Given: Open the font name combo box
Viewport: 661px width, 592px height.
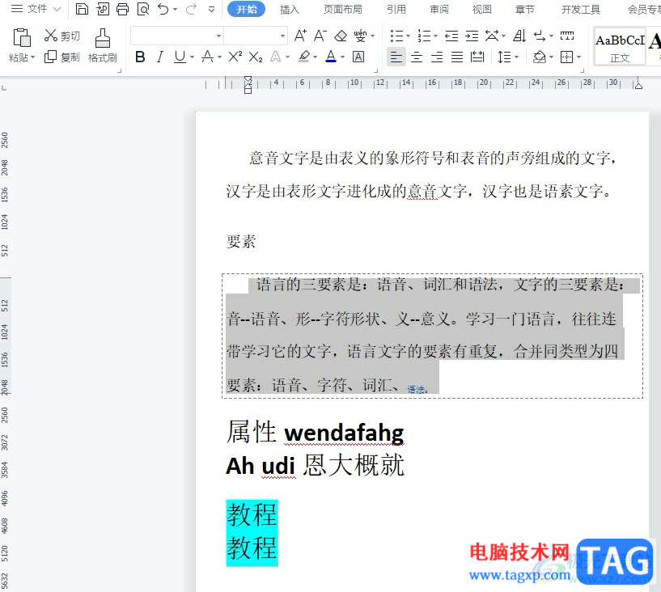Looking at the screenshot, I should 177,36.
